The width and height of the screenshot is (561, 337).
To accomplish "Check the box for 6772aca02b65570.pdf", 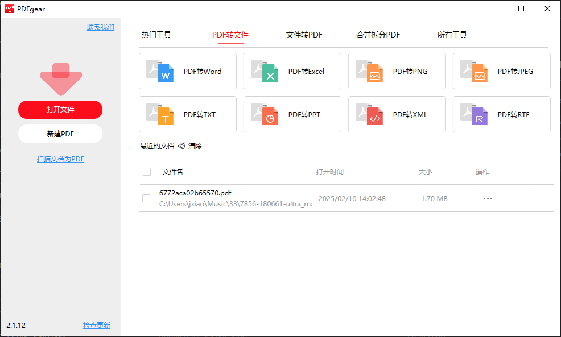I will click(146, 198).
